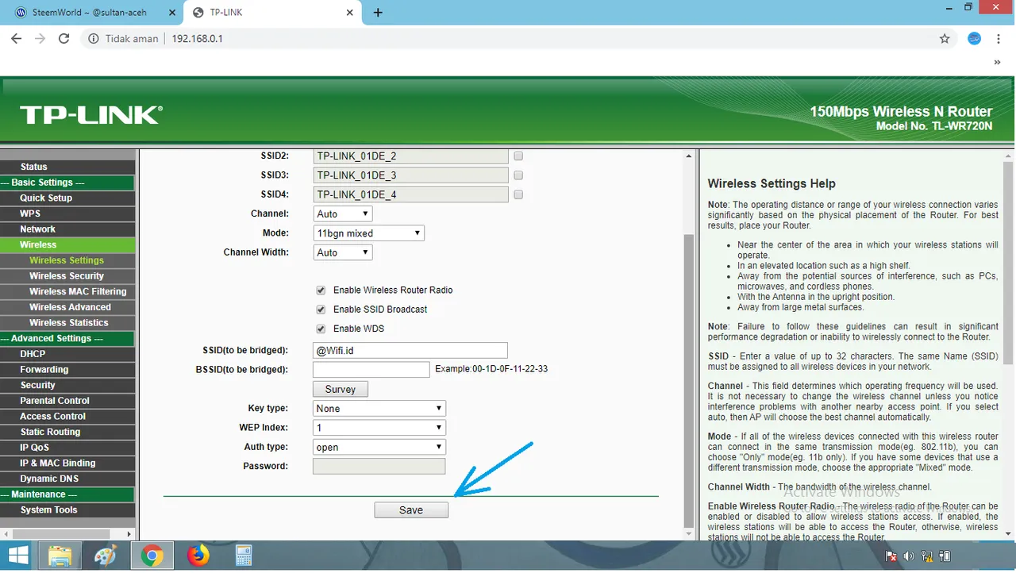Open Firefox from the taskbar
The height and width of the screenshot is (573, 1016).
click(198, 556)
